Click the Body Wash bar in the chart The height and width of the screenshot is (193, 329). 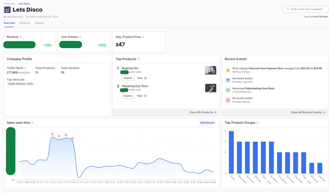point(239,157)
